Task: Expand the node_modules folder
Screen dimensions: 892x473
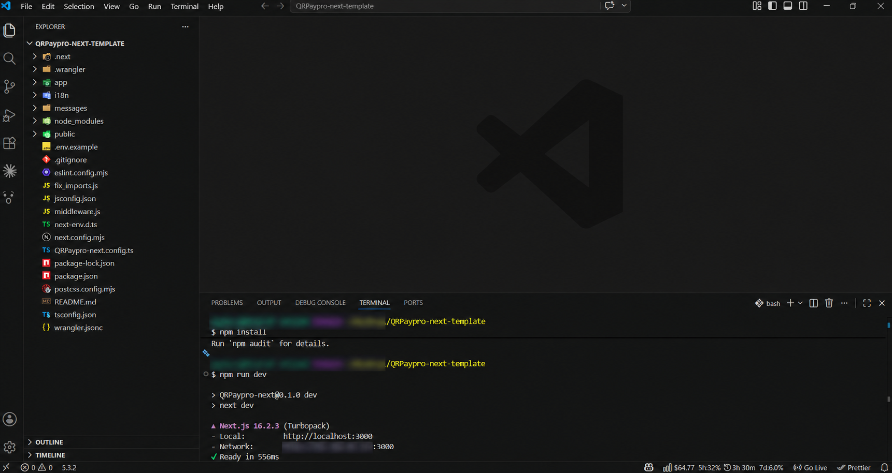Action: click(35, 121)
